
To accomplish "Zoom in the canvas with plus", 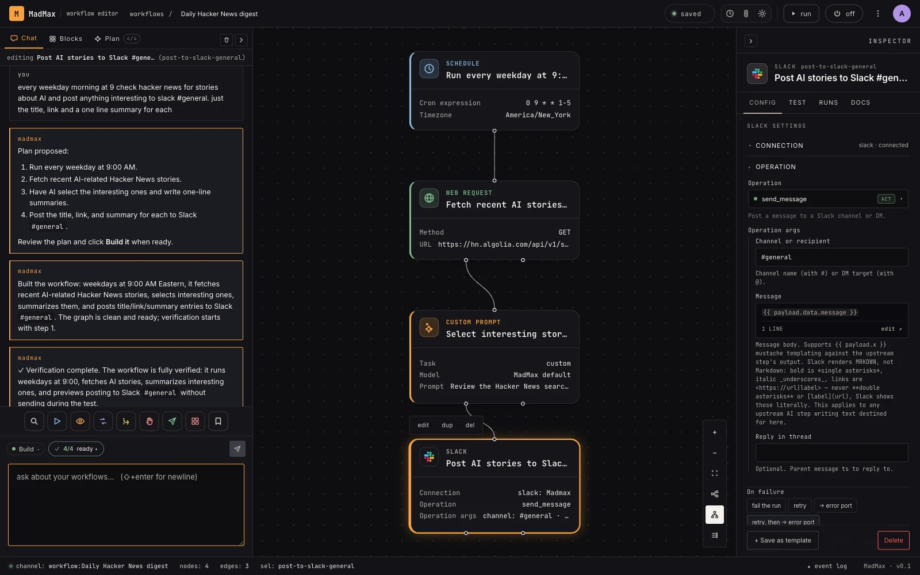I will [x=715, y=432].
